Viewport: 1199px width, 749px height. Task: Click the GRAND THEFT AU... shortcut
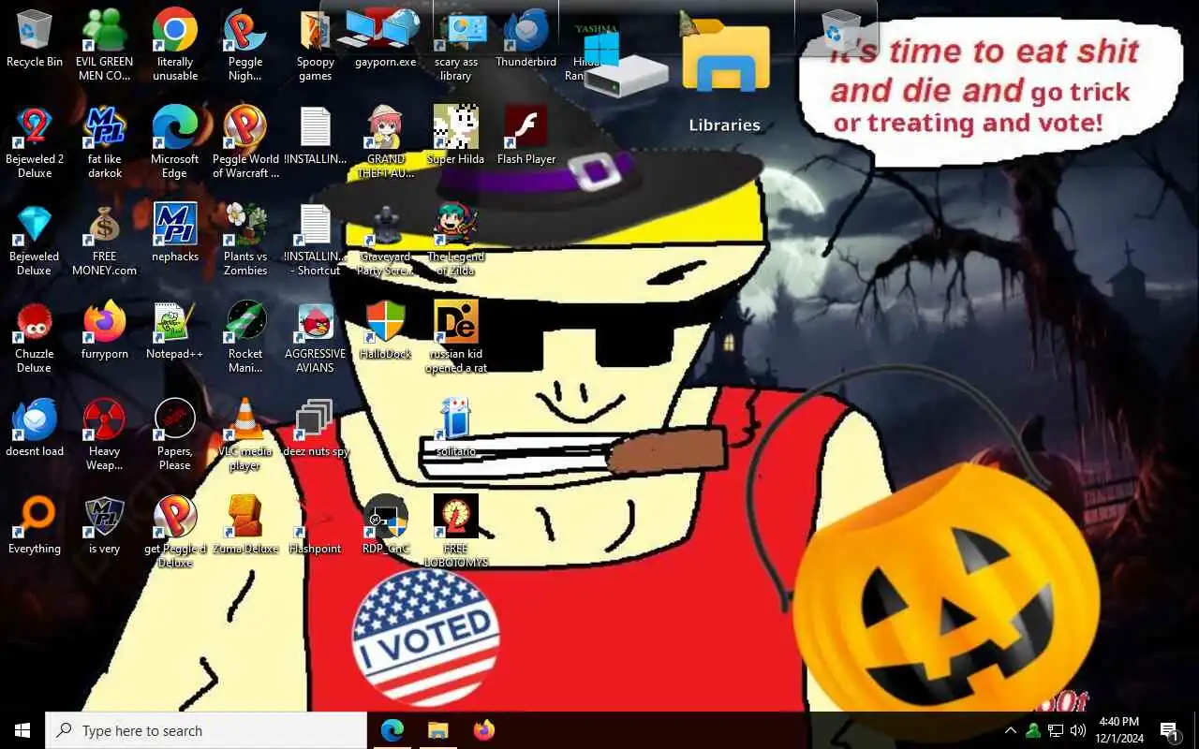386,142
